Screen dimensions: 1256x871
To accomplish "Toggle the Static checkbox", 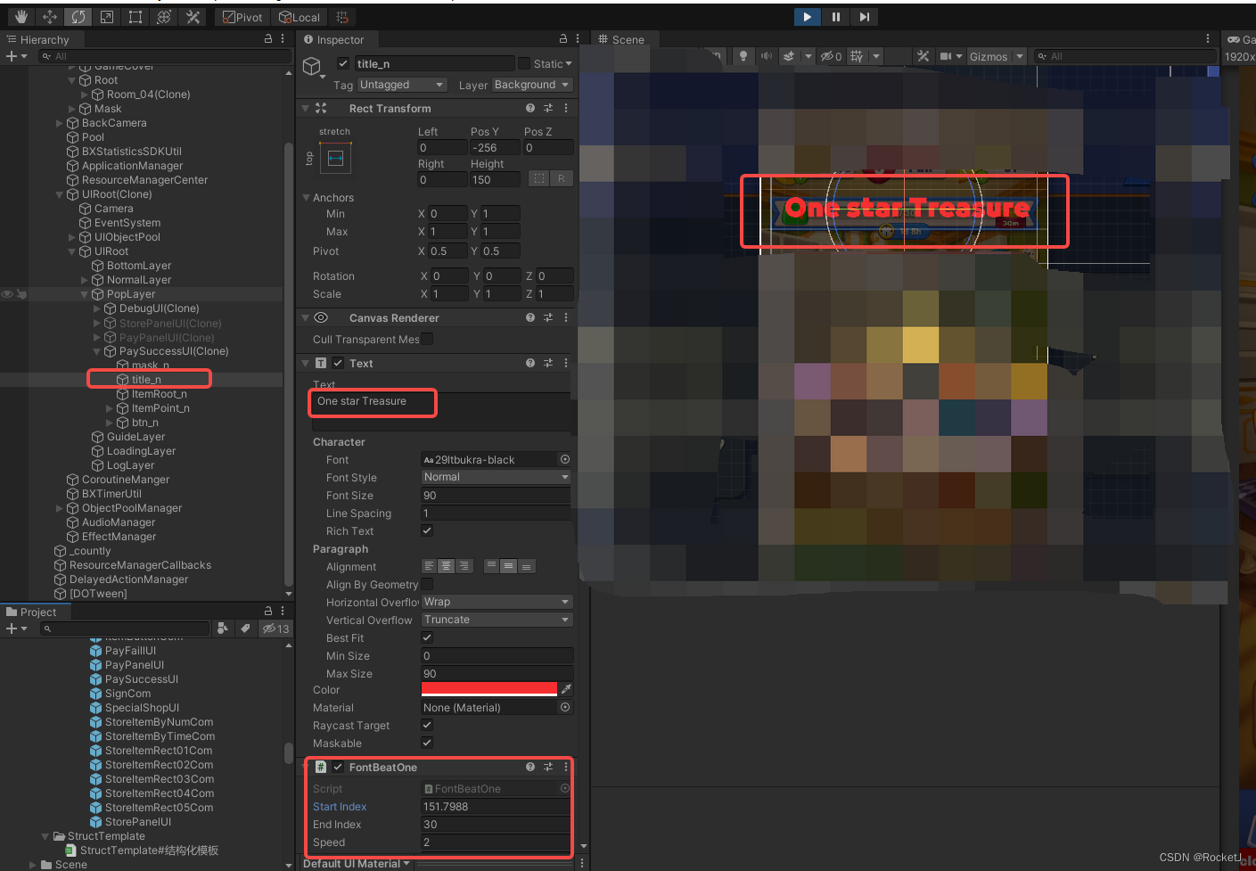I will (x=524, y=63).
